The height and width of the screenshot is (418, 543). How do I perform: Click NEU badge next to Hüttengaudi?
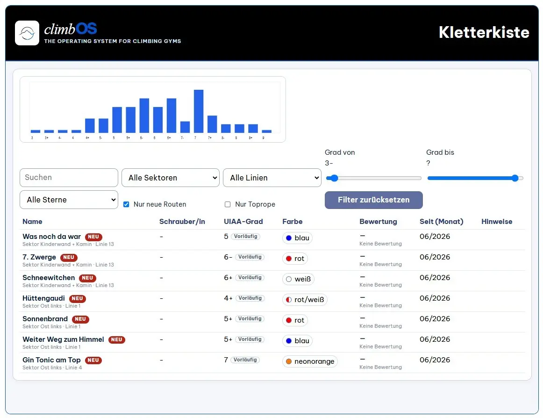click(78, 298)
